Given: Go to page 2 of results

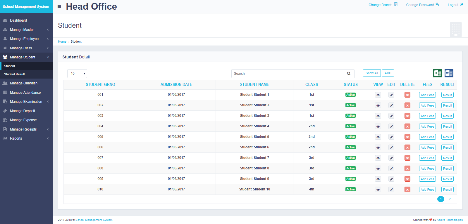Looking at the screenshot, I should click(x=450, y=199).
